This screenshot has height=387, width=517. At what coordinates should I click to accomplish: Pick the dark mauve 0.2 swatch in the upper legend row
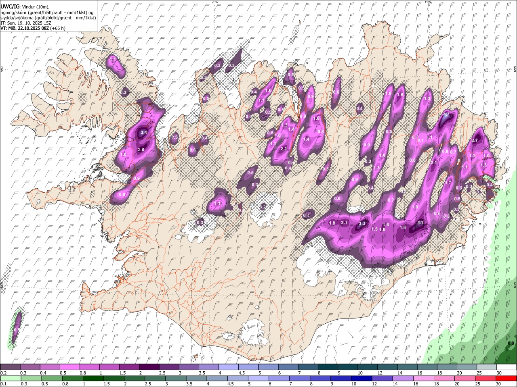(10, 367)
